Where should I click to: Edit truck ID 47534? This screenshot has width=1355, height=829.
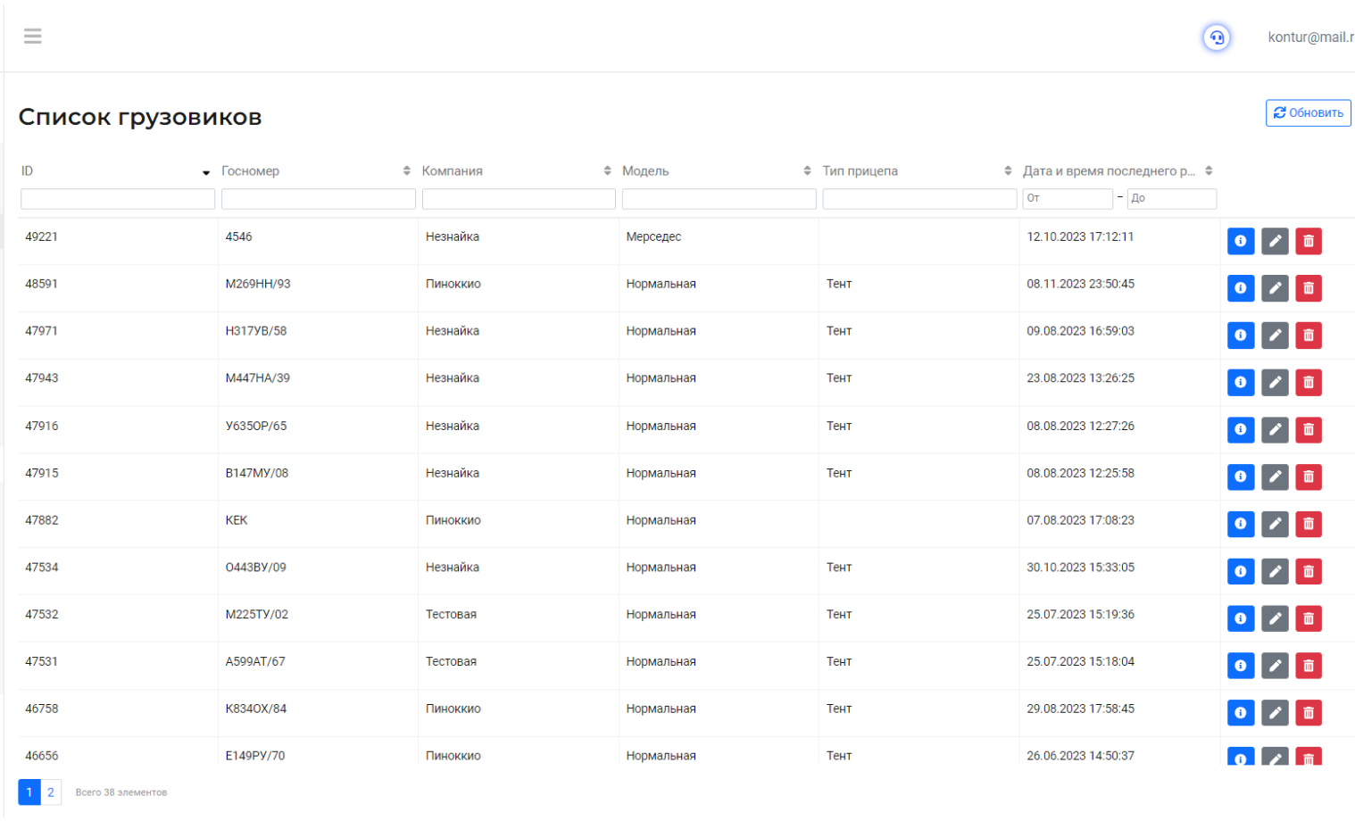pyautogui.click(x=1275, y=571)
